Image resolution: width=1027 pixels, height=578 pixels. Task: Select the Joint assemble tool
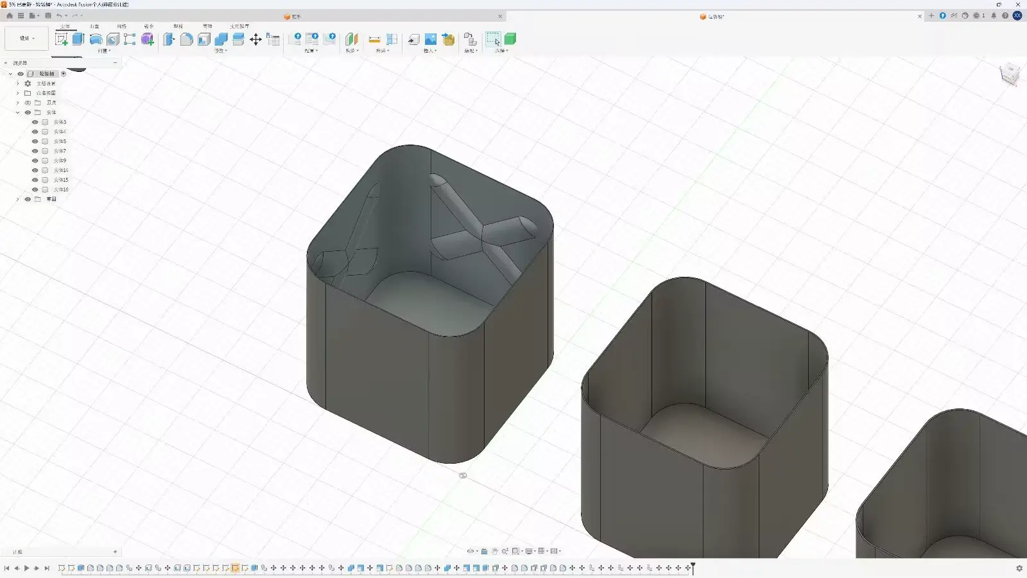tap(469, 39)
